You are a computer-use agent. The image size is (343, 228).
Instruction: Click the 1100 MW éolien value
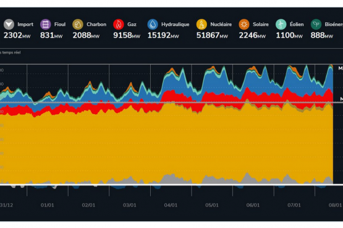tap(289, 35)
